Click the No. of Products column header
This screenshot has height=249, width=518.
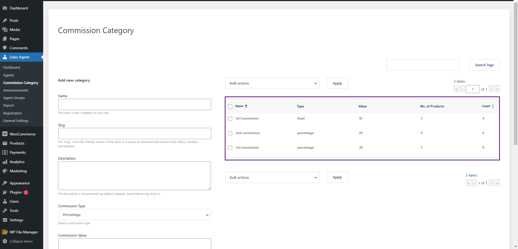click(x=432, y=106)
